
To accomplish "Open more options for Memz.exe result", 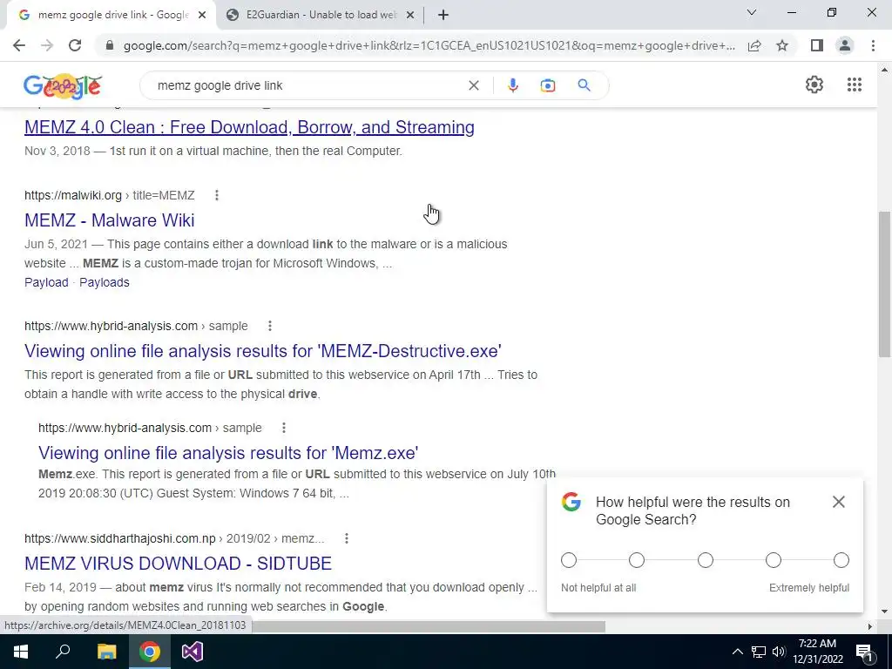I will pyautogui.click(x=283, y=428).
